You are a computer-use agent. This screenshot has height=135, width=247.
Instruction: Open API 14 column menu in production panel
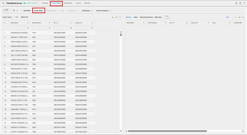tap(187, 23)
